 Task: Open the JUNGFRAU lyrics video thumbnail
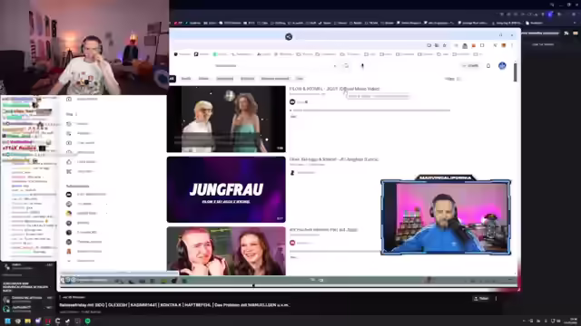(x=226, y=189)
